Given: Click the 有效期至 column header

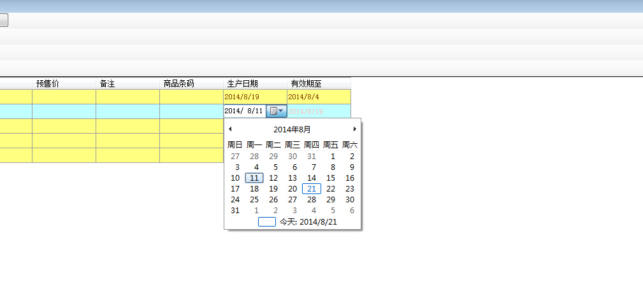Looking at the screenshot, I should point(319,83).
